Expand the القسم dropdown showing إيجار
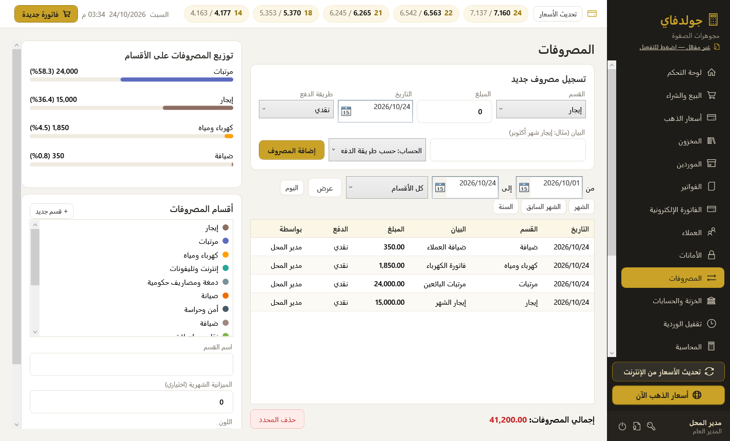The height and width of the screenshot is (441, 730). coord(541,109)
